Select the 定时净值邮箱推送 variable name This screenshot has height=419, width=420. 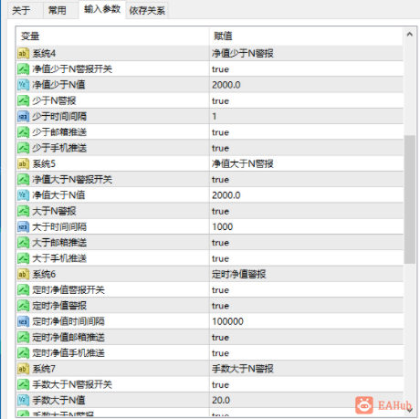(x=68, y=337)
